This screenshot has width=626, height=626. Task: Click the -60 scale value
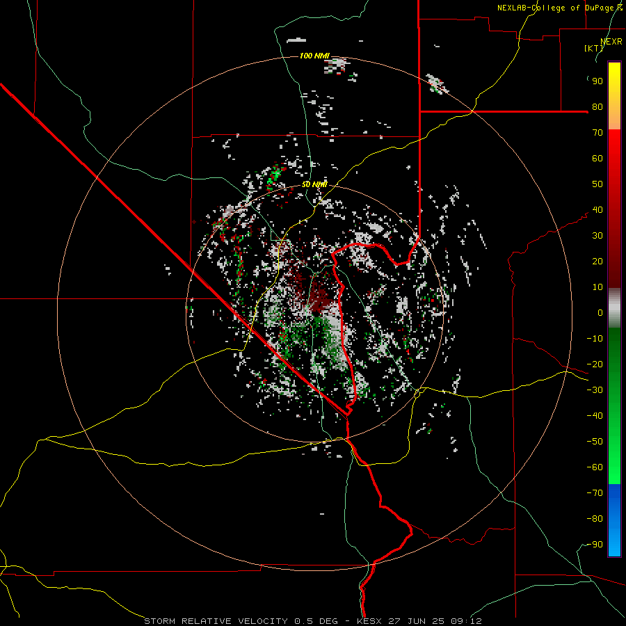click(x=595, y=467)
